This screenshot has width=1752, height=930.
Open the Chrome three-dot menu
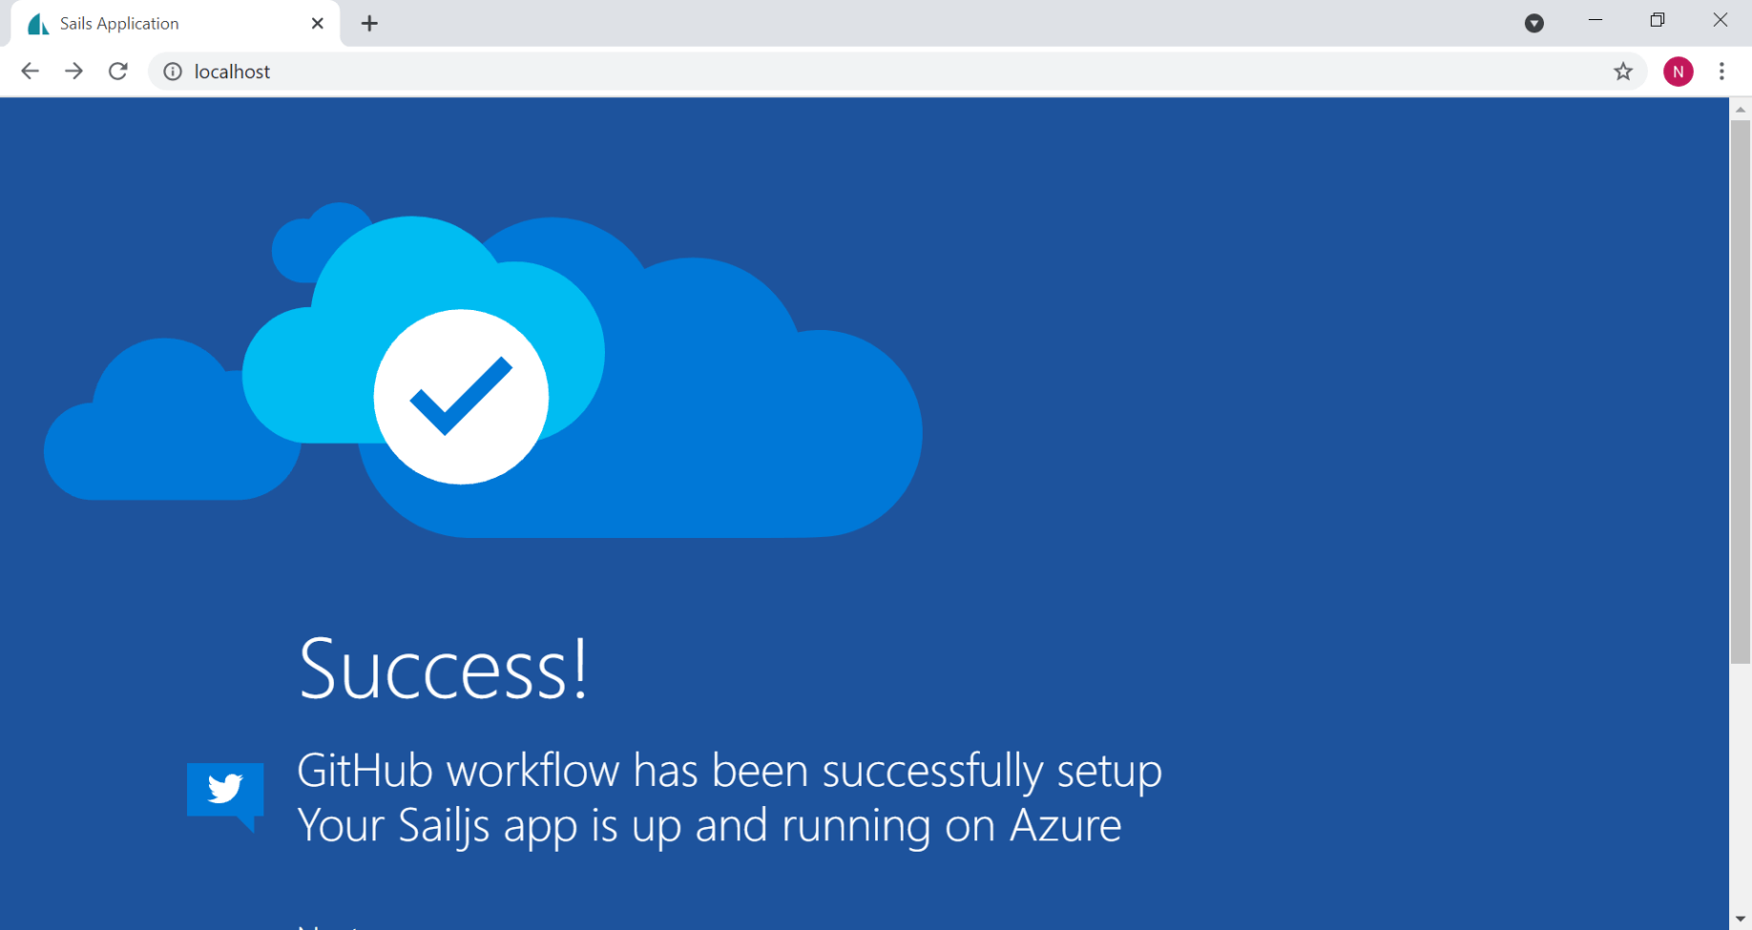pos(1721,72)
